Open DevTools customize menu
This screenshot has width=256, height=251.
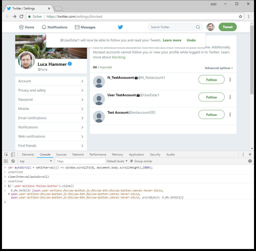243,154
